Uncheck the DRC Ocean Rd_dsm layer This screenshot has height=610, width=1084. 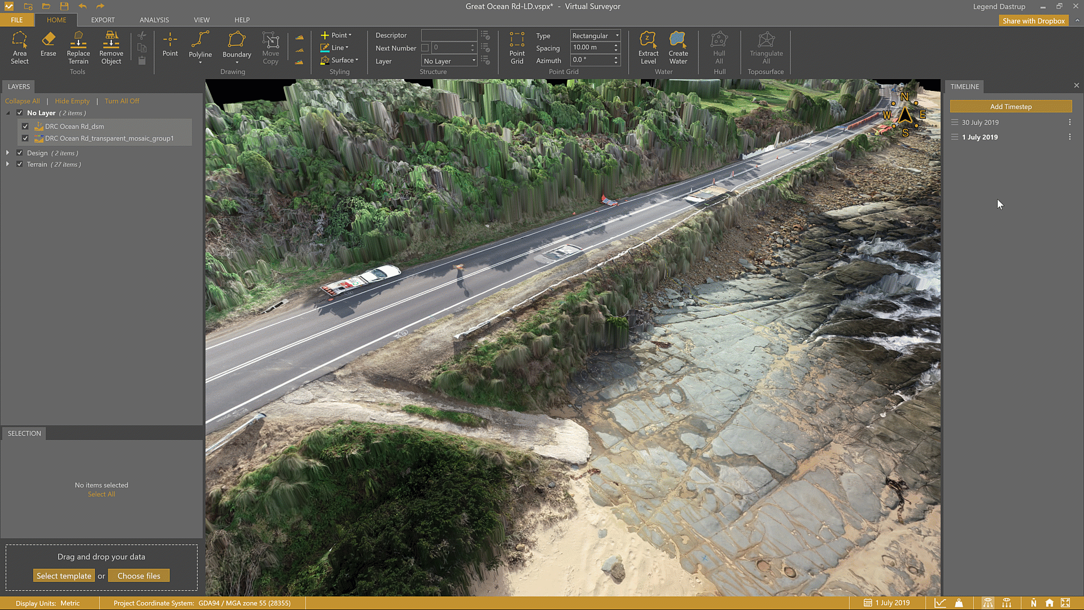click(25, 127)
